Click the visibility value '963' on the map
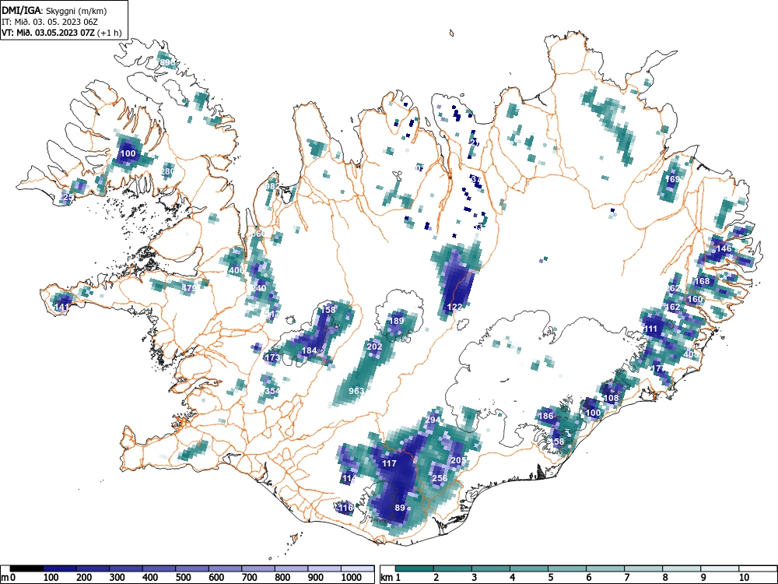This screenshot has width=778, height=584. tap(357, 391)
